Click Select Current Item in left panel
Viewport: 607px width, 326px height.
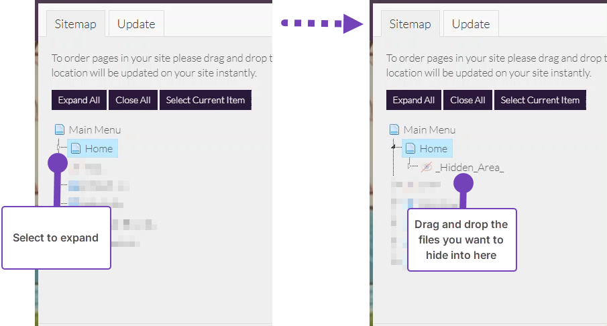click(205, 100)
